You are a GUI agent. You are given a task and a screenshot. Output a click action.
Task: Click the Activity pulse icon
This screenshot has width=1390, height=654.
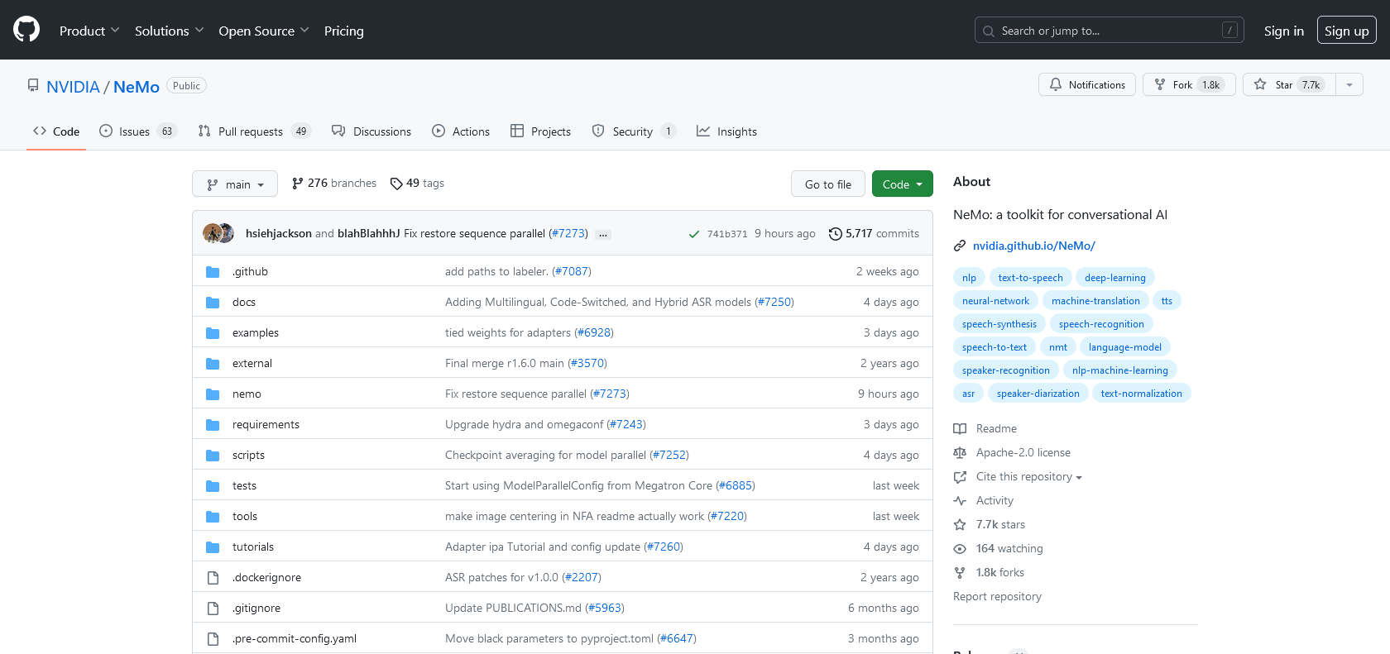click(x=960, y=500)
